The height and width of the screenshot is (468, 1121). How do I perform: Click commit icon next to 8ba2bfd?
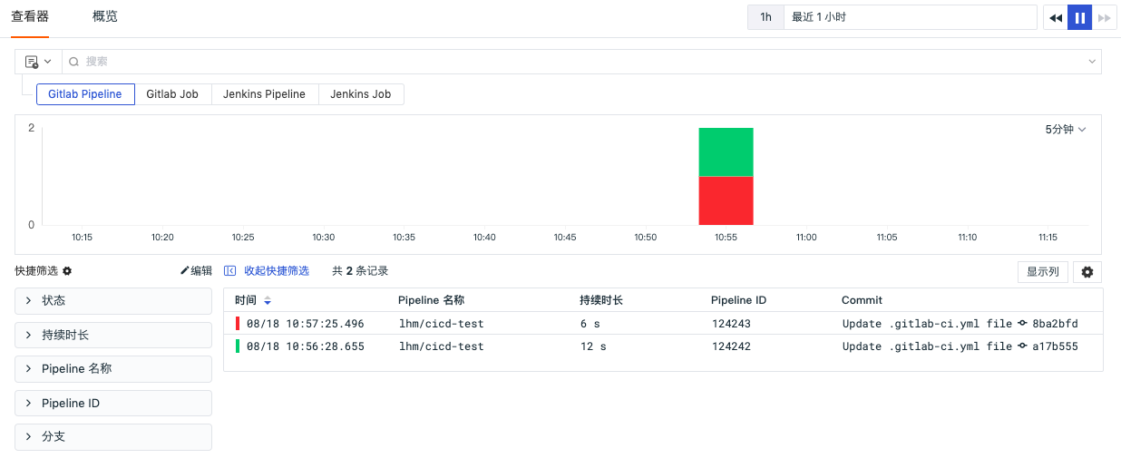[x=1022, y=324]
